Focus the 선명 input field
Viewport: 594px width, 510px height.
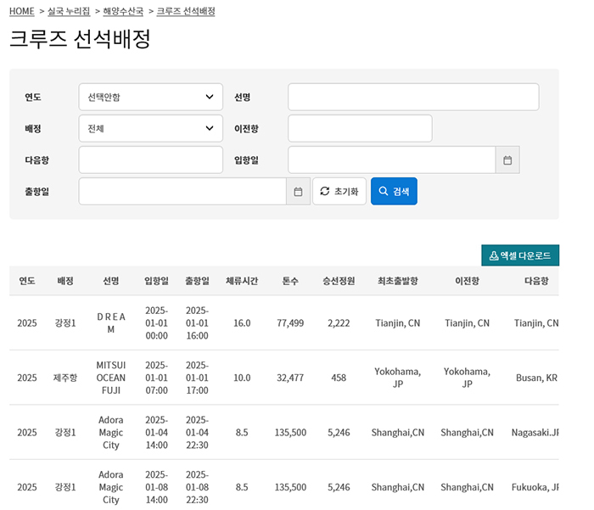coord(413,97)
